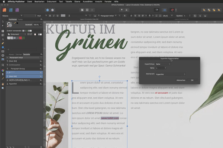Select the Vector Crop tool
The width and height of the screenshot is (223, 148).
[x=3, y=65]
